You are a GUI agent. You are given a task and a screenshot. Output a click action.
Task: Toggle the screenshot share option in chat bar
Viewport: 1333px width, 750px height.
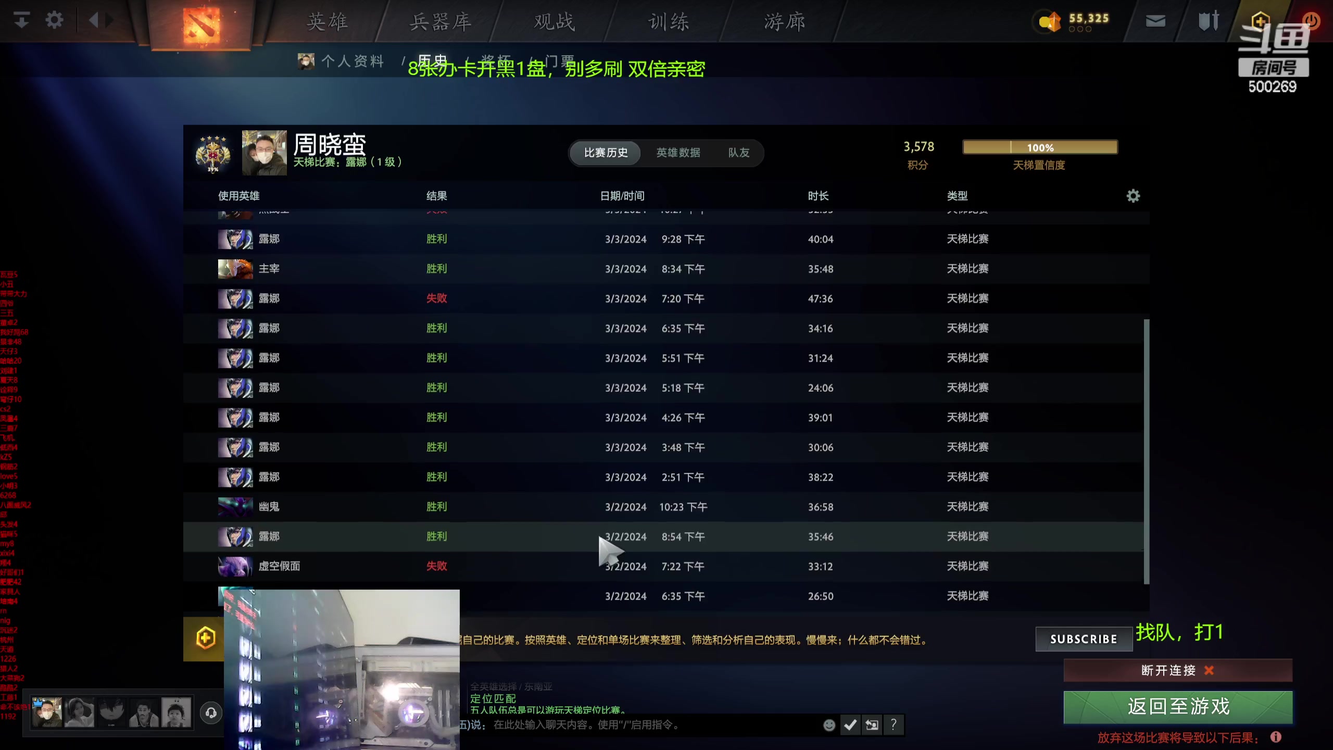[x=872, y=724]
